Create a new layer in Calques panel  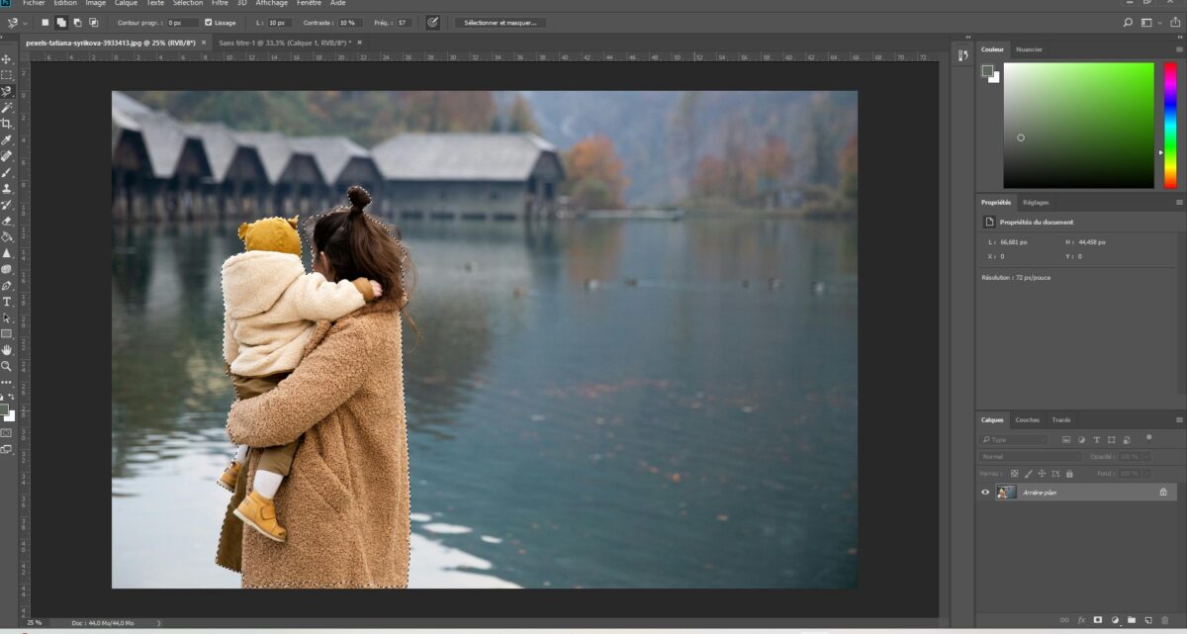(x=1147, y=620)
